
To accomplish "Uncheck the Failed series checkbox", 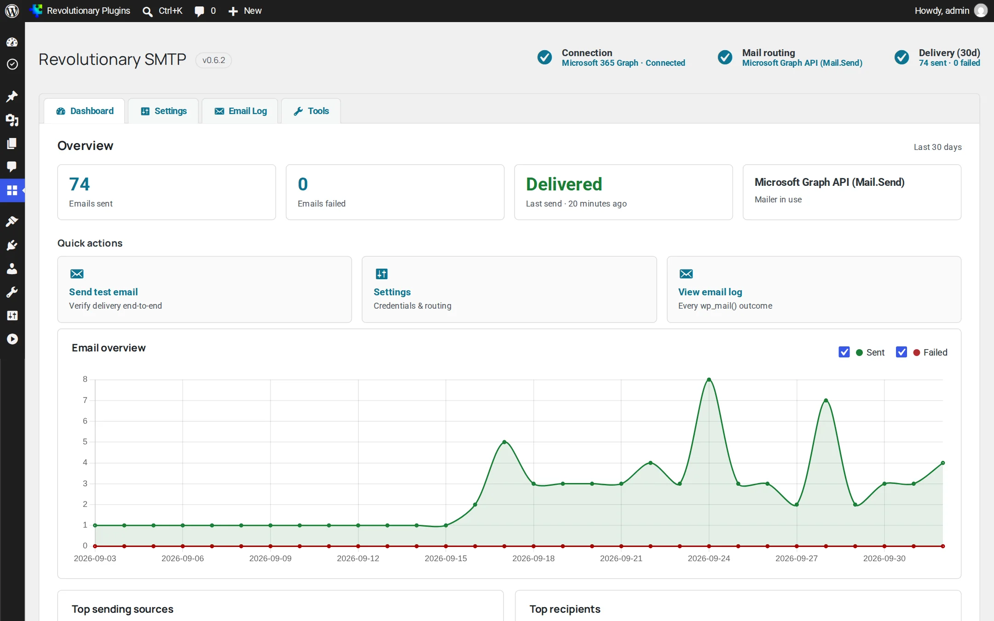I will tap(902, 352).
